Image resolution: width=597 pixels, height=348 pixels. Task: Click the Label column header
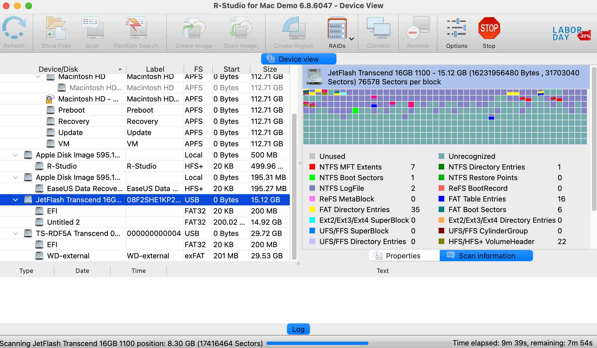tap(155, 69)
